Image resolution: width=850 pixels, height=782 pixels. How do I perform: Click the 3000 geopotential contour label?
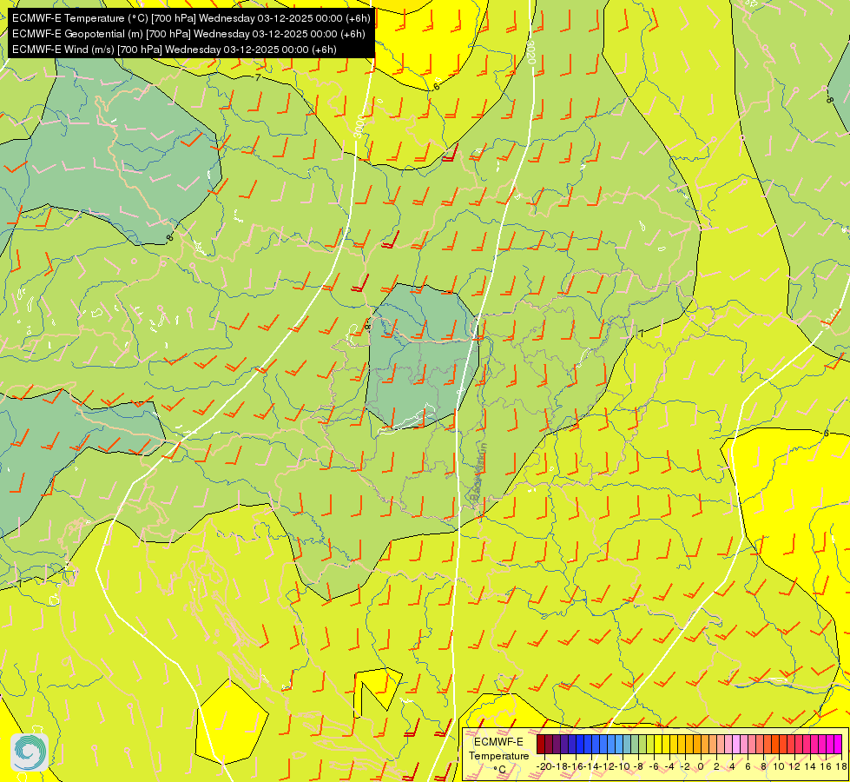tap(359, 127)
